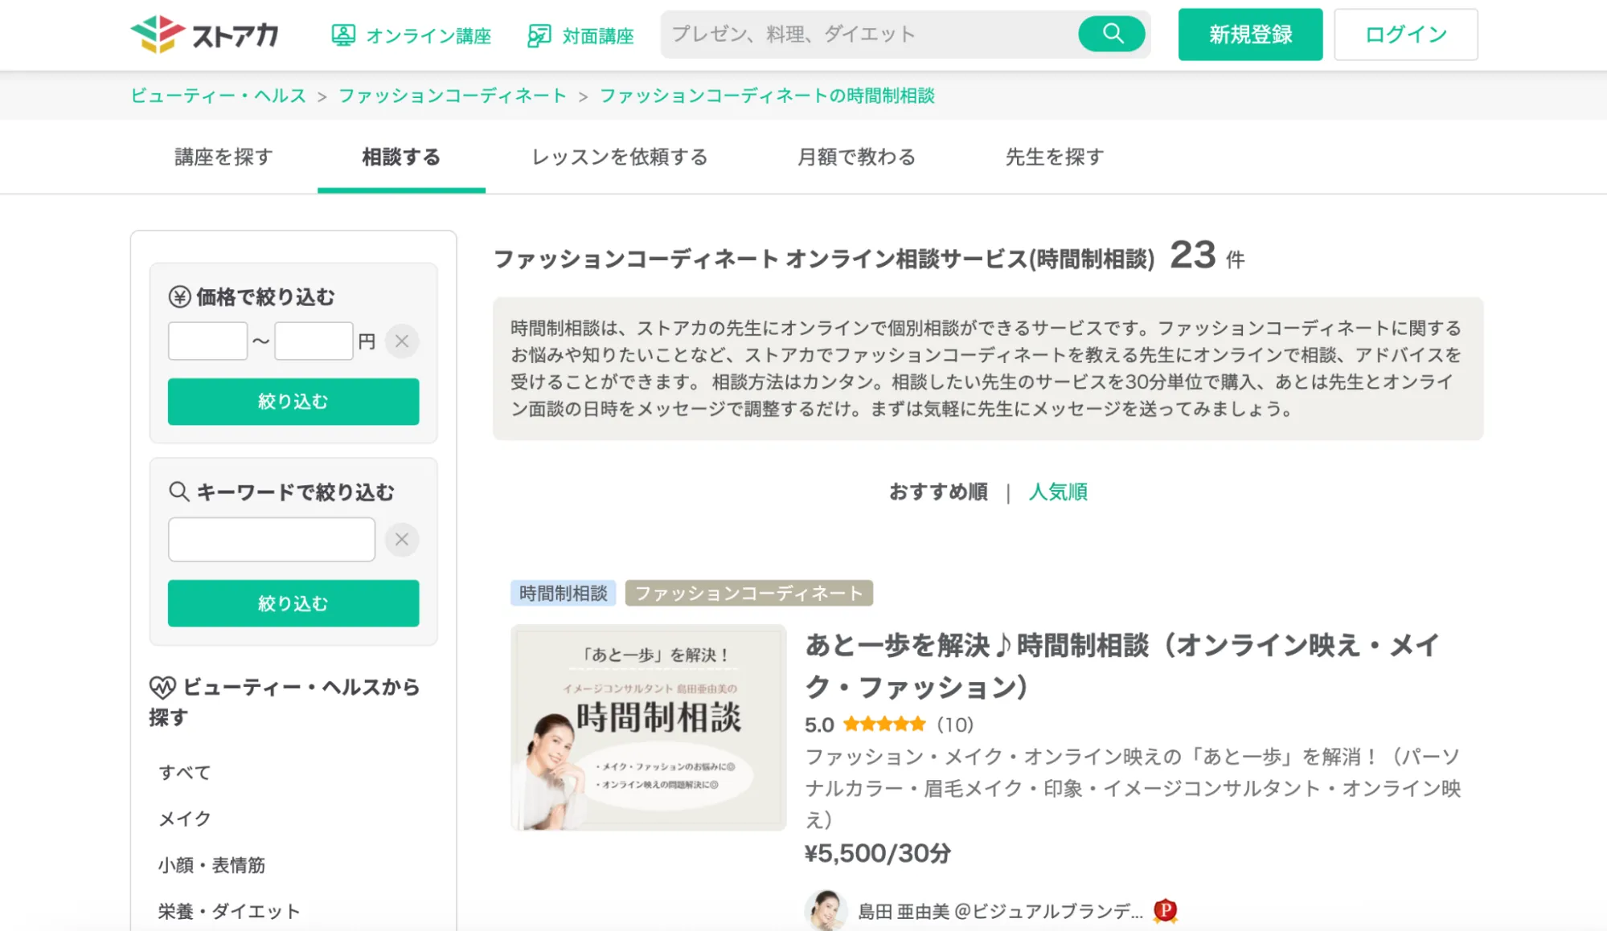1607x931 pixels.
Task: Click the ストアカ logo icon
Action: (158, 35)
